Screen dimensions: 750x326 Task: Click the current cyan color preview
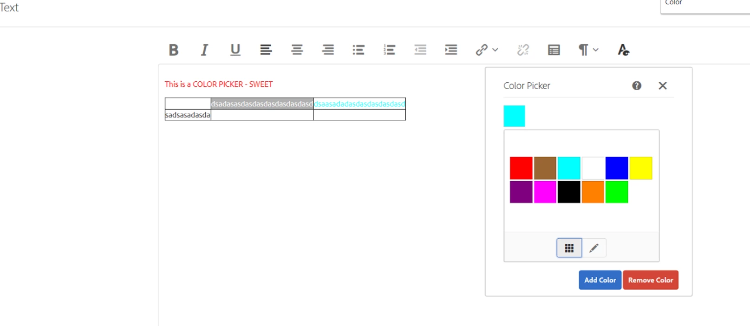pos(514,116)
